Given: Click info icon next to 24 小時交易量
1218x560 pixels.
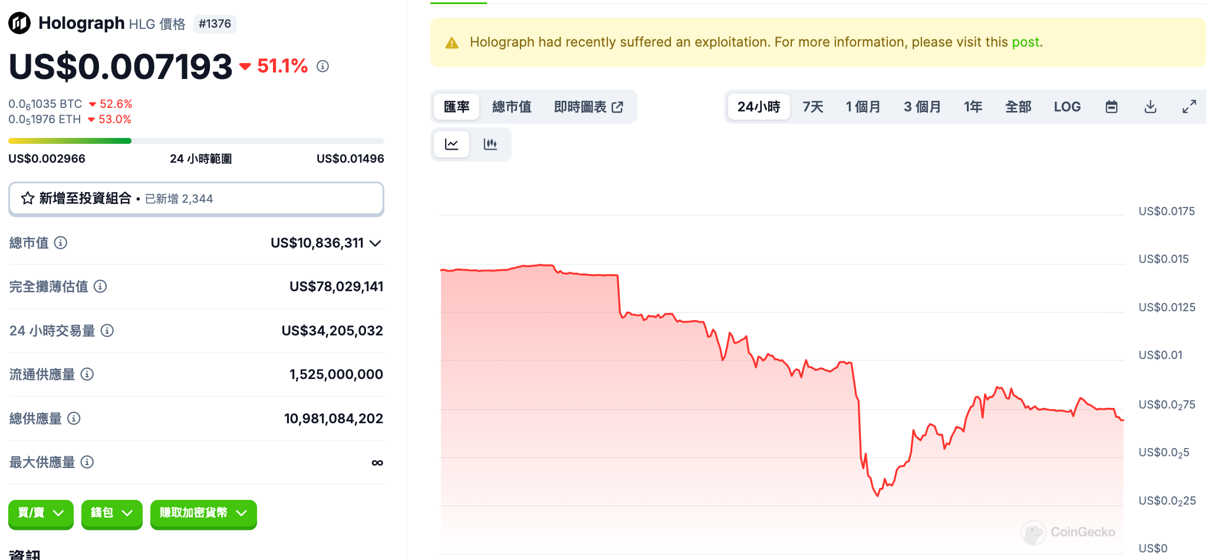Looking at the screenshot, I should pyautogui.click(x=107, y=331).
